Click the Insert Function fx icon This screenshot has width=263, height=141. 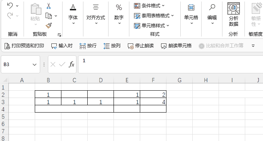pyautogui.click(x=71, y=65)
